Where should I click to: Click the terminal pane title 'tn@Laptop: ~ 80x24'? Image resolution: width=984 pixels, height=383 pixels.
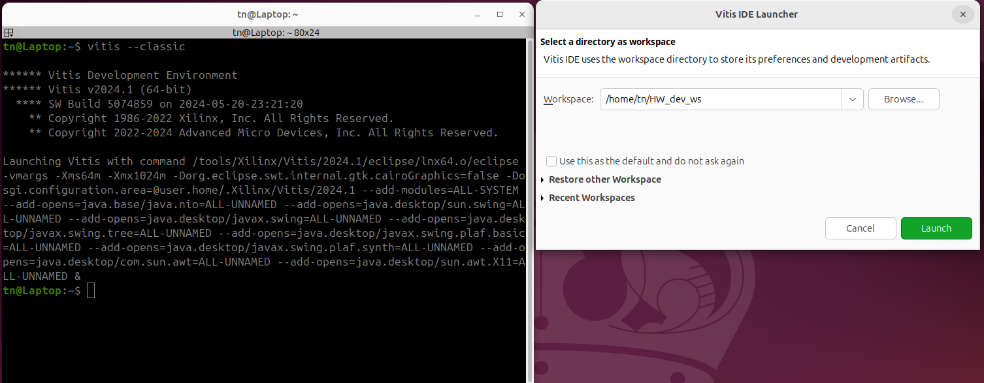click(276, 33)
